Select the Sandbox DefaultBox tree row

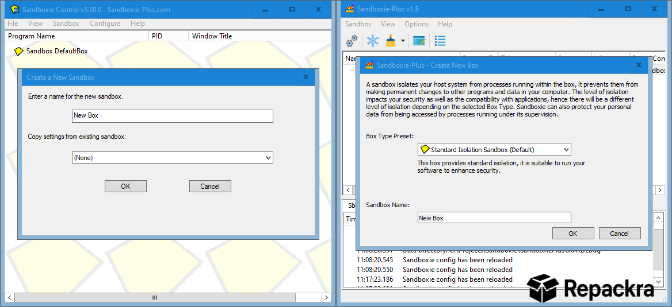pos(51,51)
